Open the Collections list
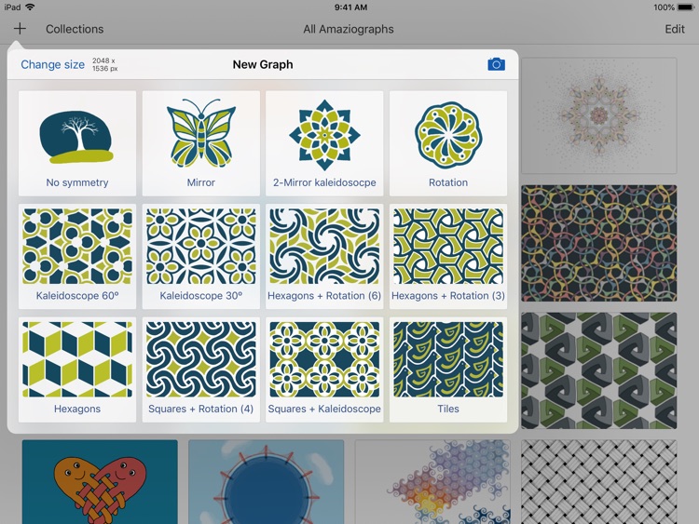This screenshot has height=524, width=699. [x=75, y=29]
